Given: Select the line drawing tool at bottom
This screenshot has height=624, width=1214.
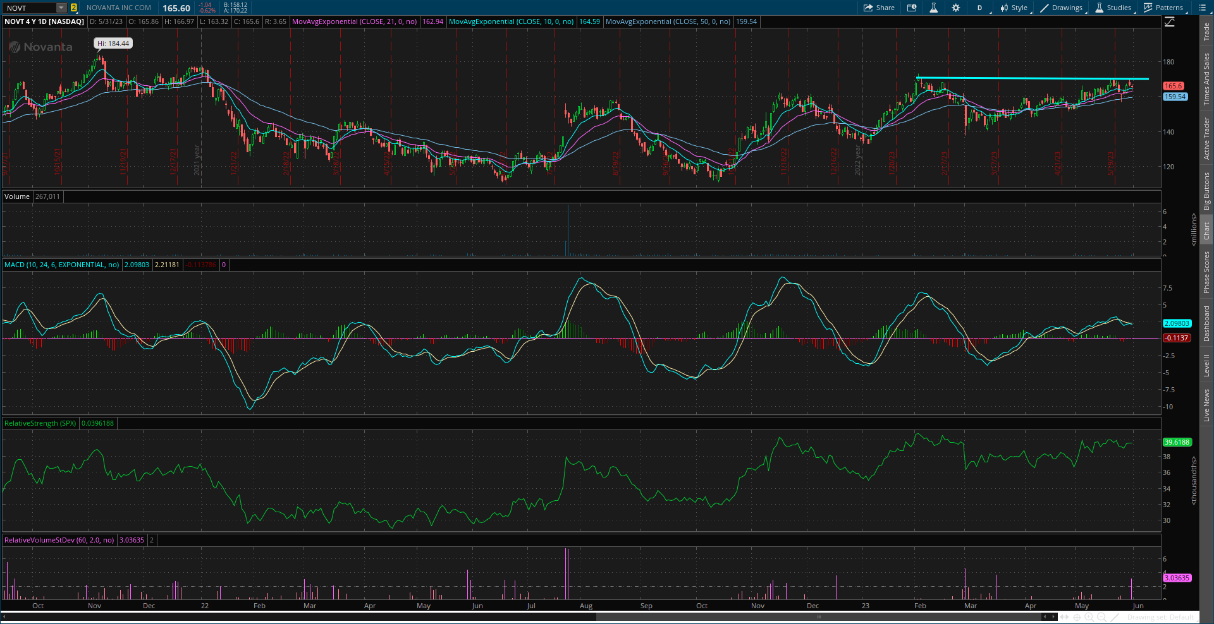Looking at the screenshot, I should click(1115, 617).
